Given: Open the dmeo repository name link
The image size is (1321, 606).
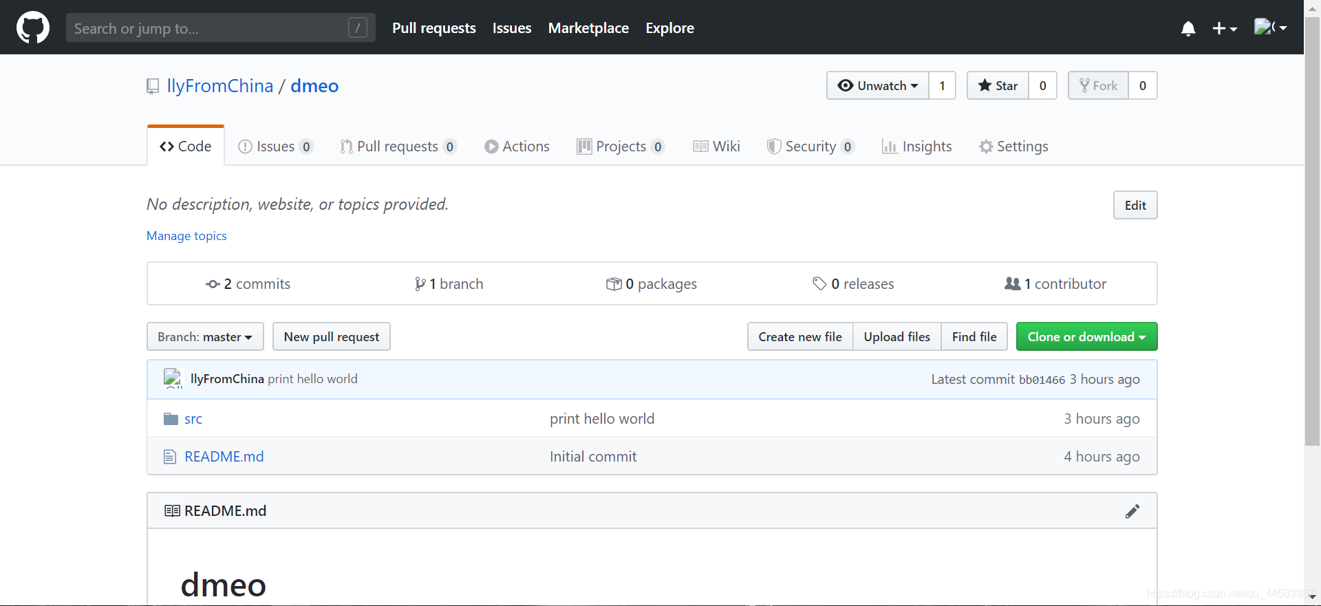Looking at the screenshot, I should pos(314,86).
